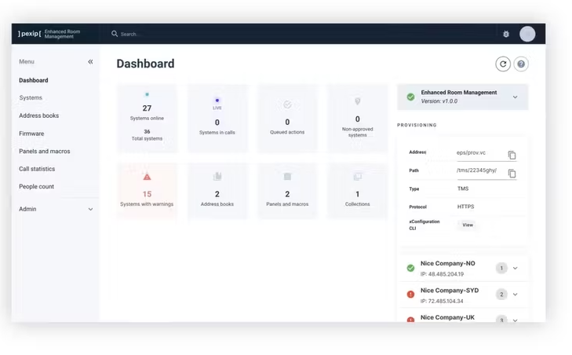Screen dimensions: 572x355
Task: Open the bug report icon in the header
Action: point(506,34)
